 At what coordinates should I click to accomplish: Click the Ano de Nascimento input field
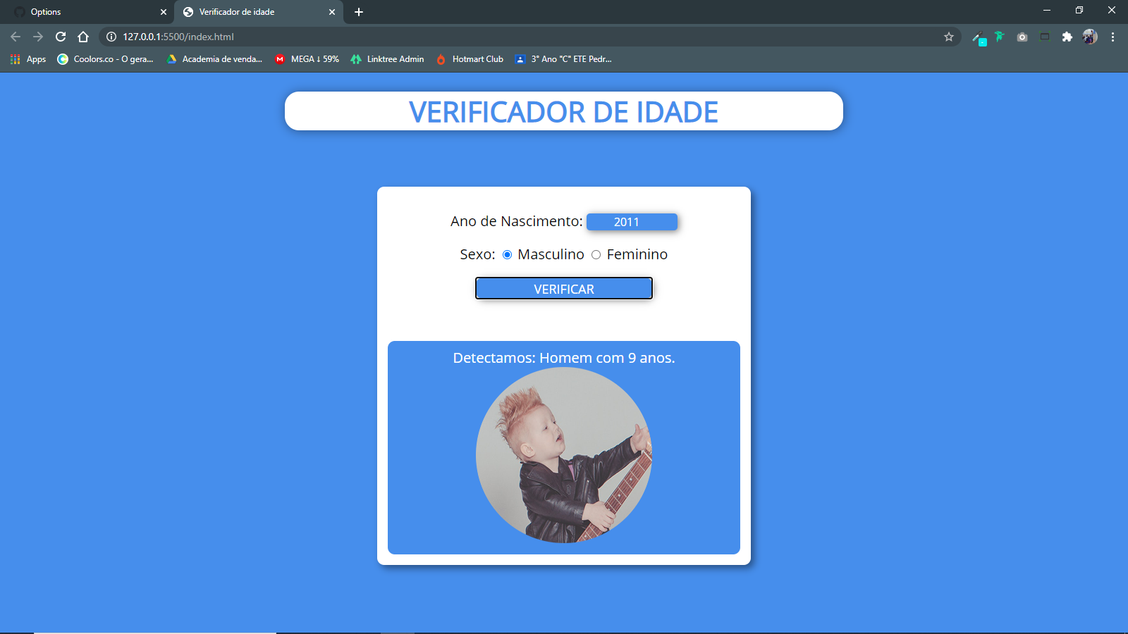(632, 221)
